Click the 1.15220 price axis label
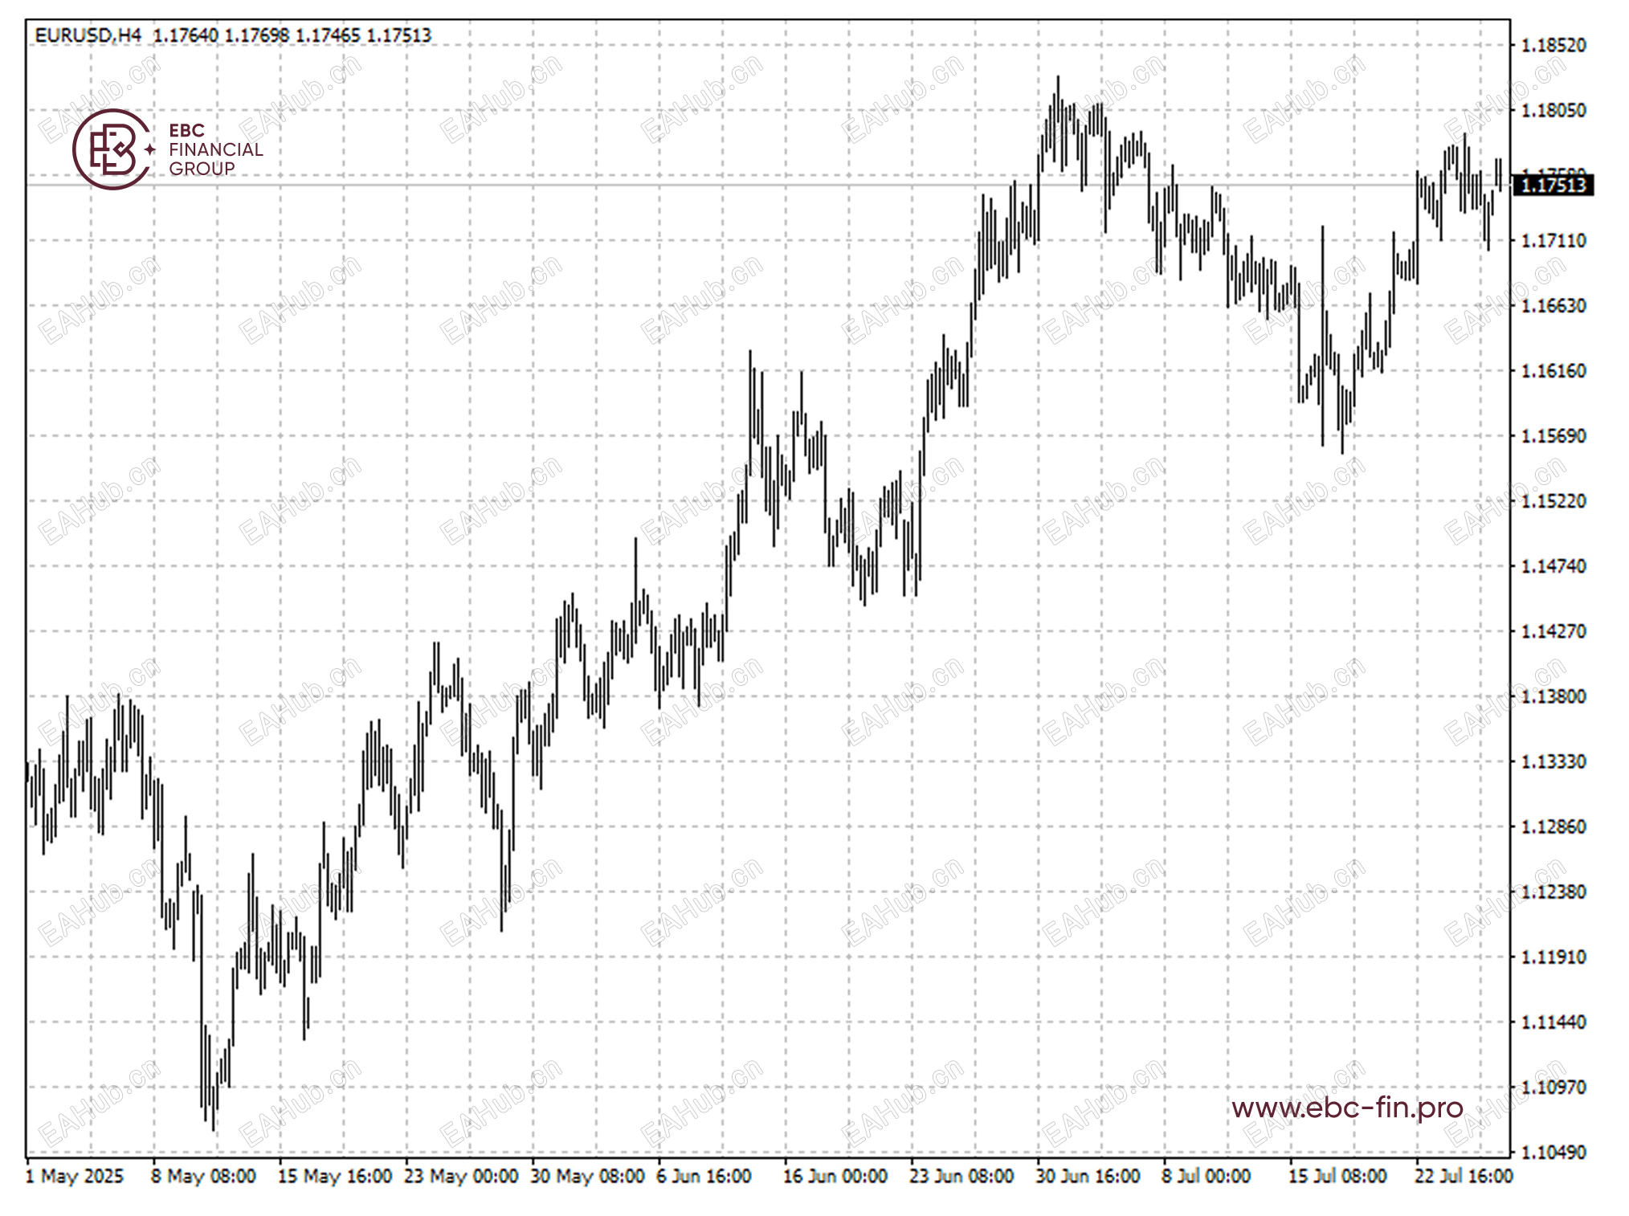1629x1216 pixels. click(1553, 501)
